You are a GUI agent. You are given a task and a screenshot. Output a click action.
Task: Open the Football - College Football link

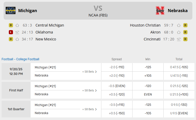pyautogui.click(x=20, y=59)
